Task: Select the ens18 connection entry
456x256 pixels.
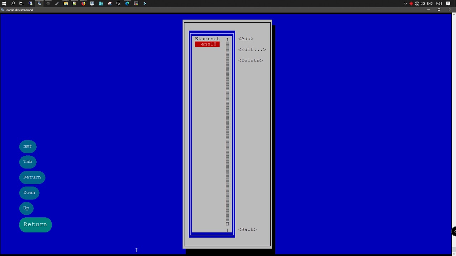Action: coord(207,44)
